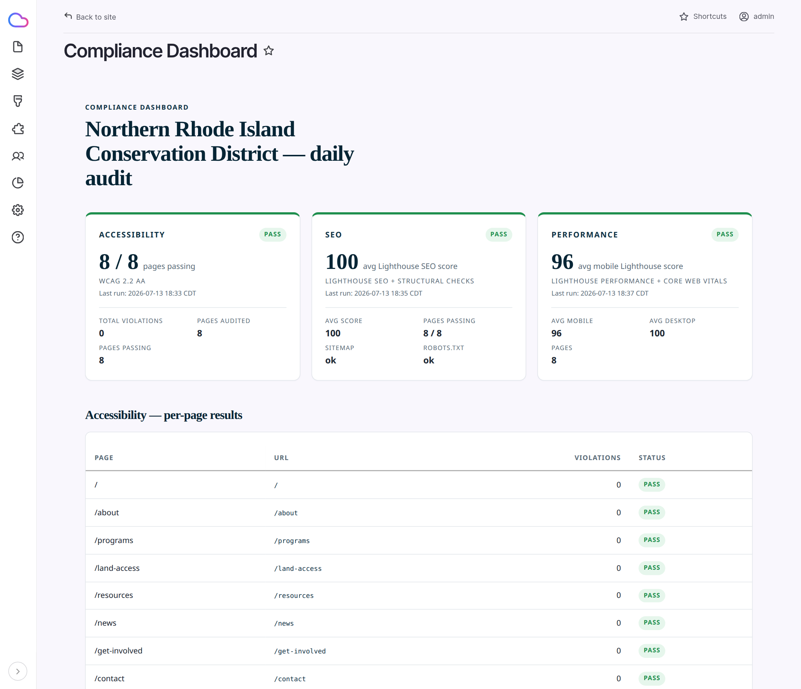Open the admin user menu
Screen dimensions: 801x689
click(756, 17)
